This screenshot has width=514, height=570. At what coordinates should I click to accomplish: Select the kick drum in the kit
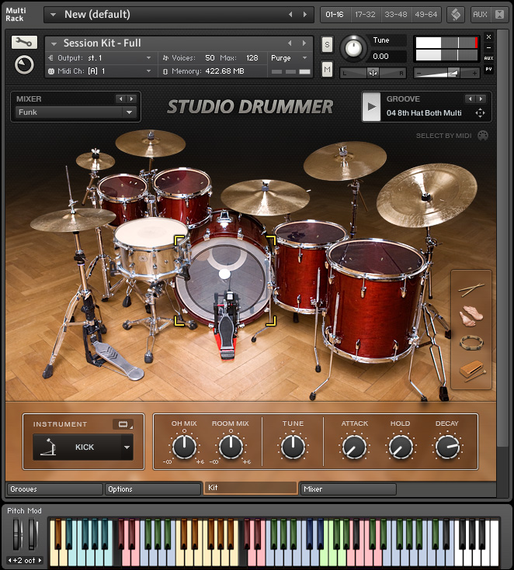pos(223,280)
